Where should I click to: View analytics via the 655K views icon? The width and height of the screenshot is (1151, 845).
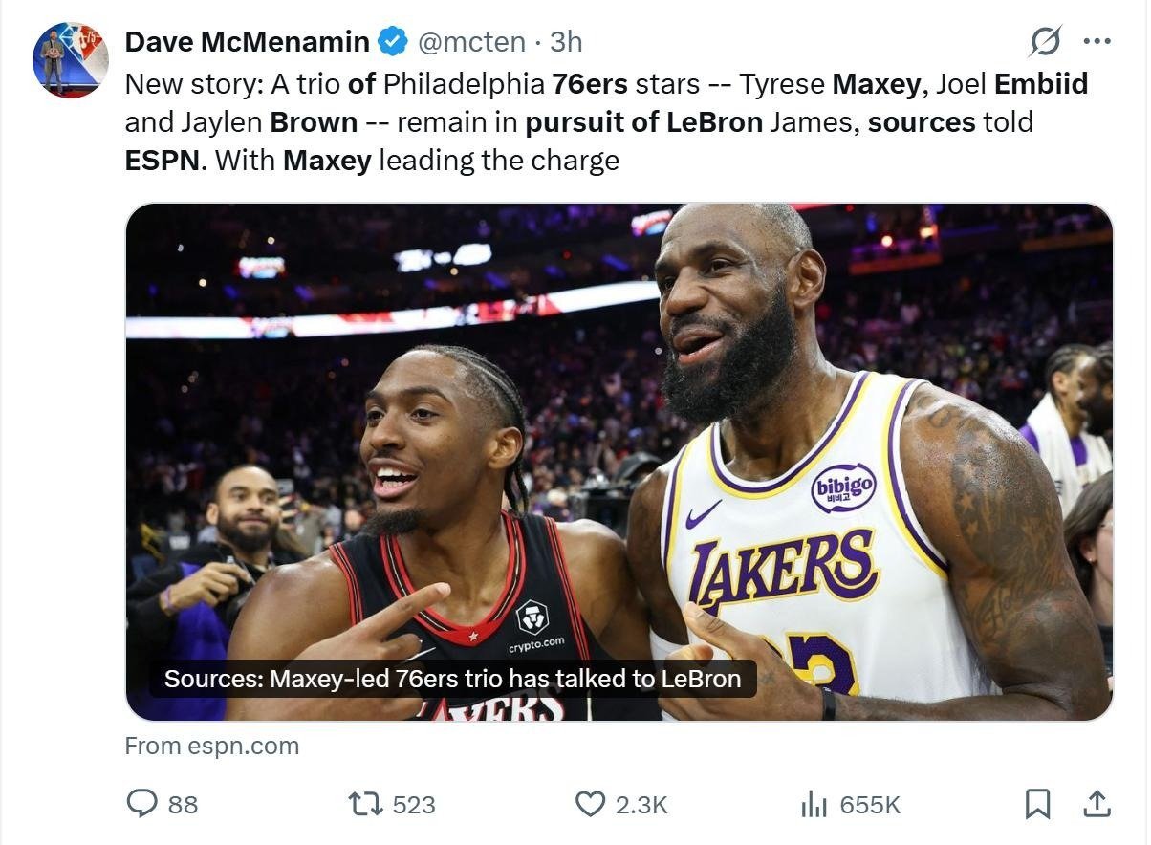pyautogui.click(x=814, y=804)
